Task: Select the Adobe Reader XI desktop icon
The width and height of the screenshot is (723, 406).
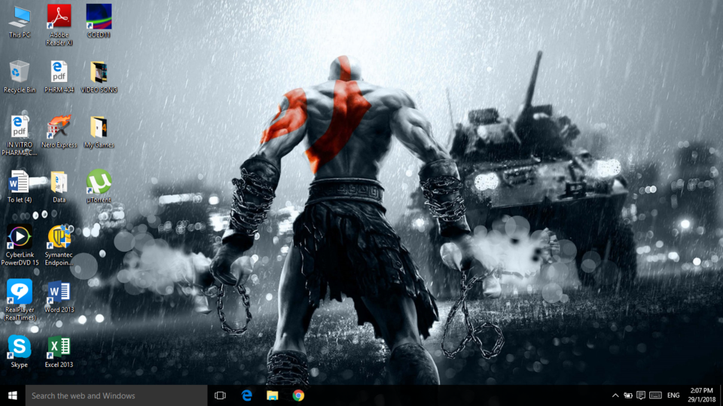Action: click(x=59, y=25)
